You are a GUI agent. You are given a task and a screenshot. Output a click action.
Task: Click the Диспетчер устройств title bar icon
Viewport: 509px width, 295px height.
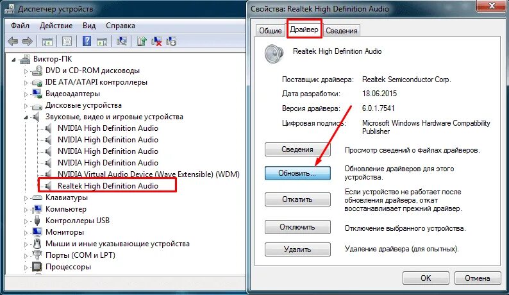tap(9, 8)
